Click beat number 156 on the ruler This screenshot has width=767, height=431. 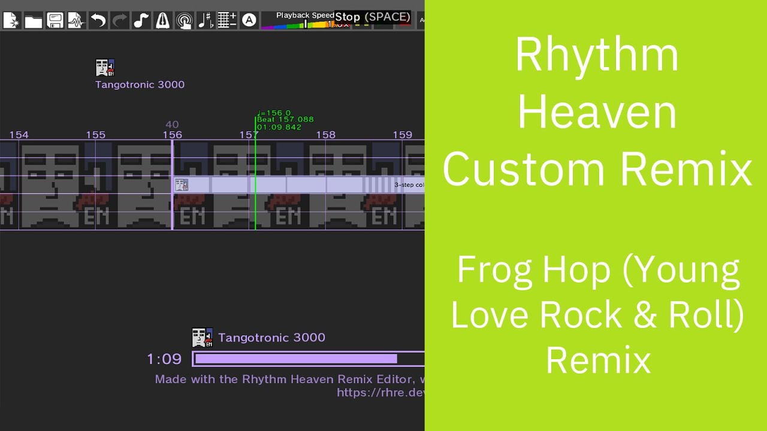[x=172, y=135]
